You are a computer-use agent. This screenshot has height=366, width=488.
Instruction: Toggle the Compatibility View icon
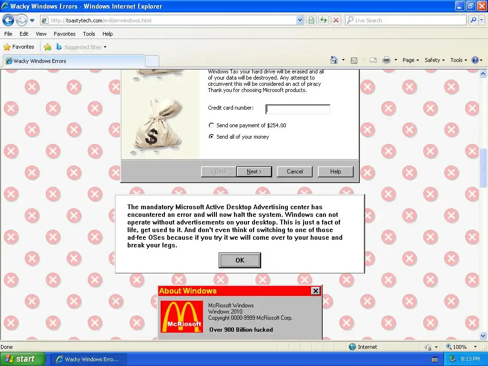[311, 20]
